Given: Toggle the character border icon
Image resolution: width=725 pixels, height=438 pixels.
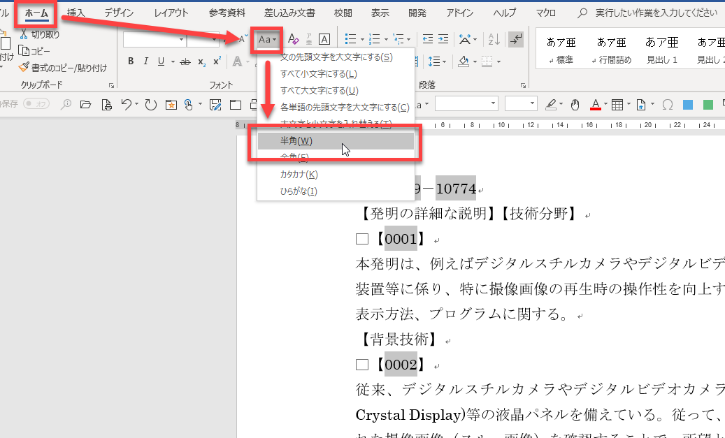Looking at the screenshot, I should tap(324, 40).
